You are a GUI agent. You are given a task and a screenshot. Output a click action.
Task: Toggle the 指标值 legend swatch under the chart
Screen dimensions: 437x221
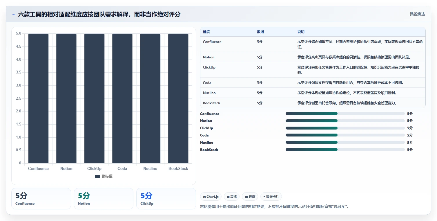click(x=97, y=177)
